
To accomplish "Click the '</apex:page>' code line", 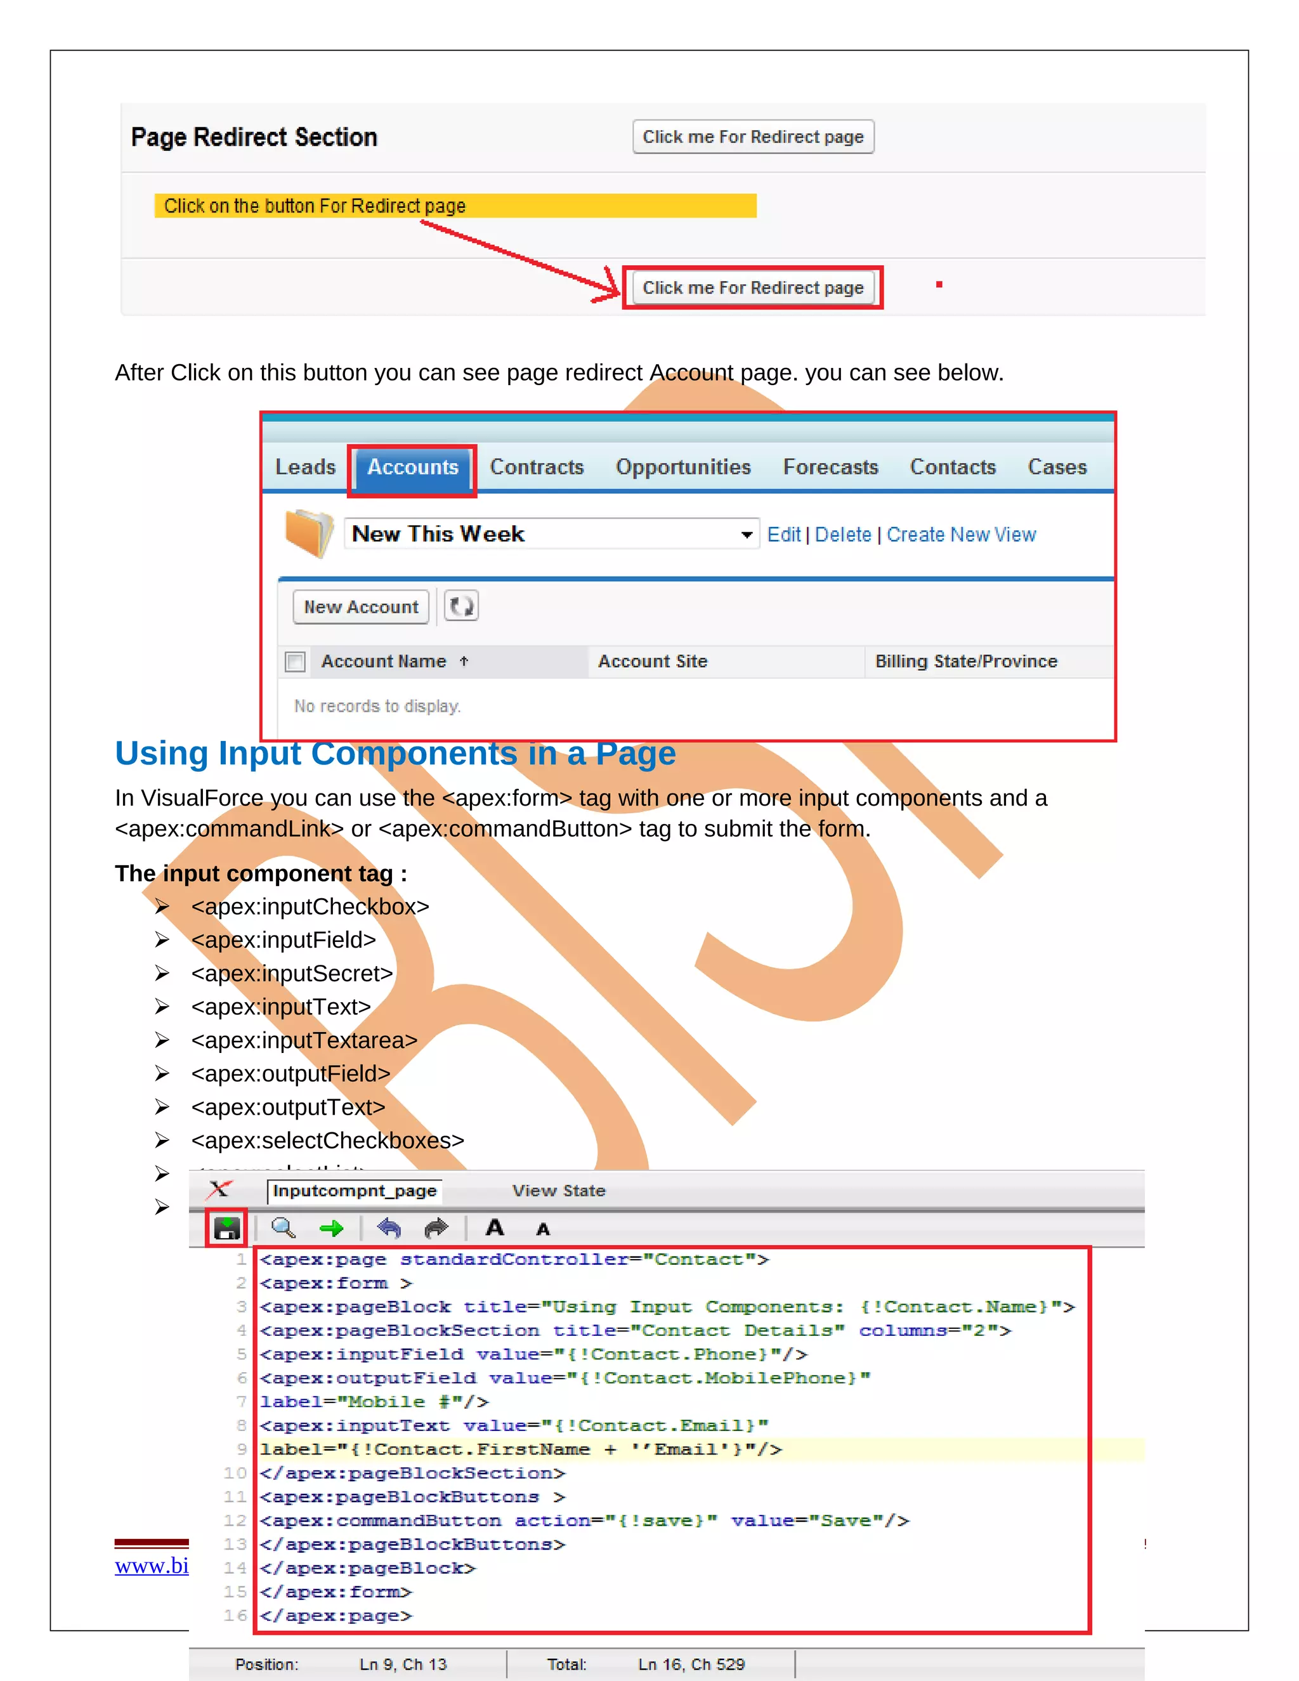I will (x=336, y=1616).
